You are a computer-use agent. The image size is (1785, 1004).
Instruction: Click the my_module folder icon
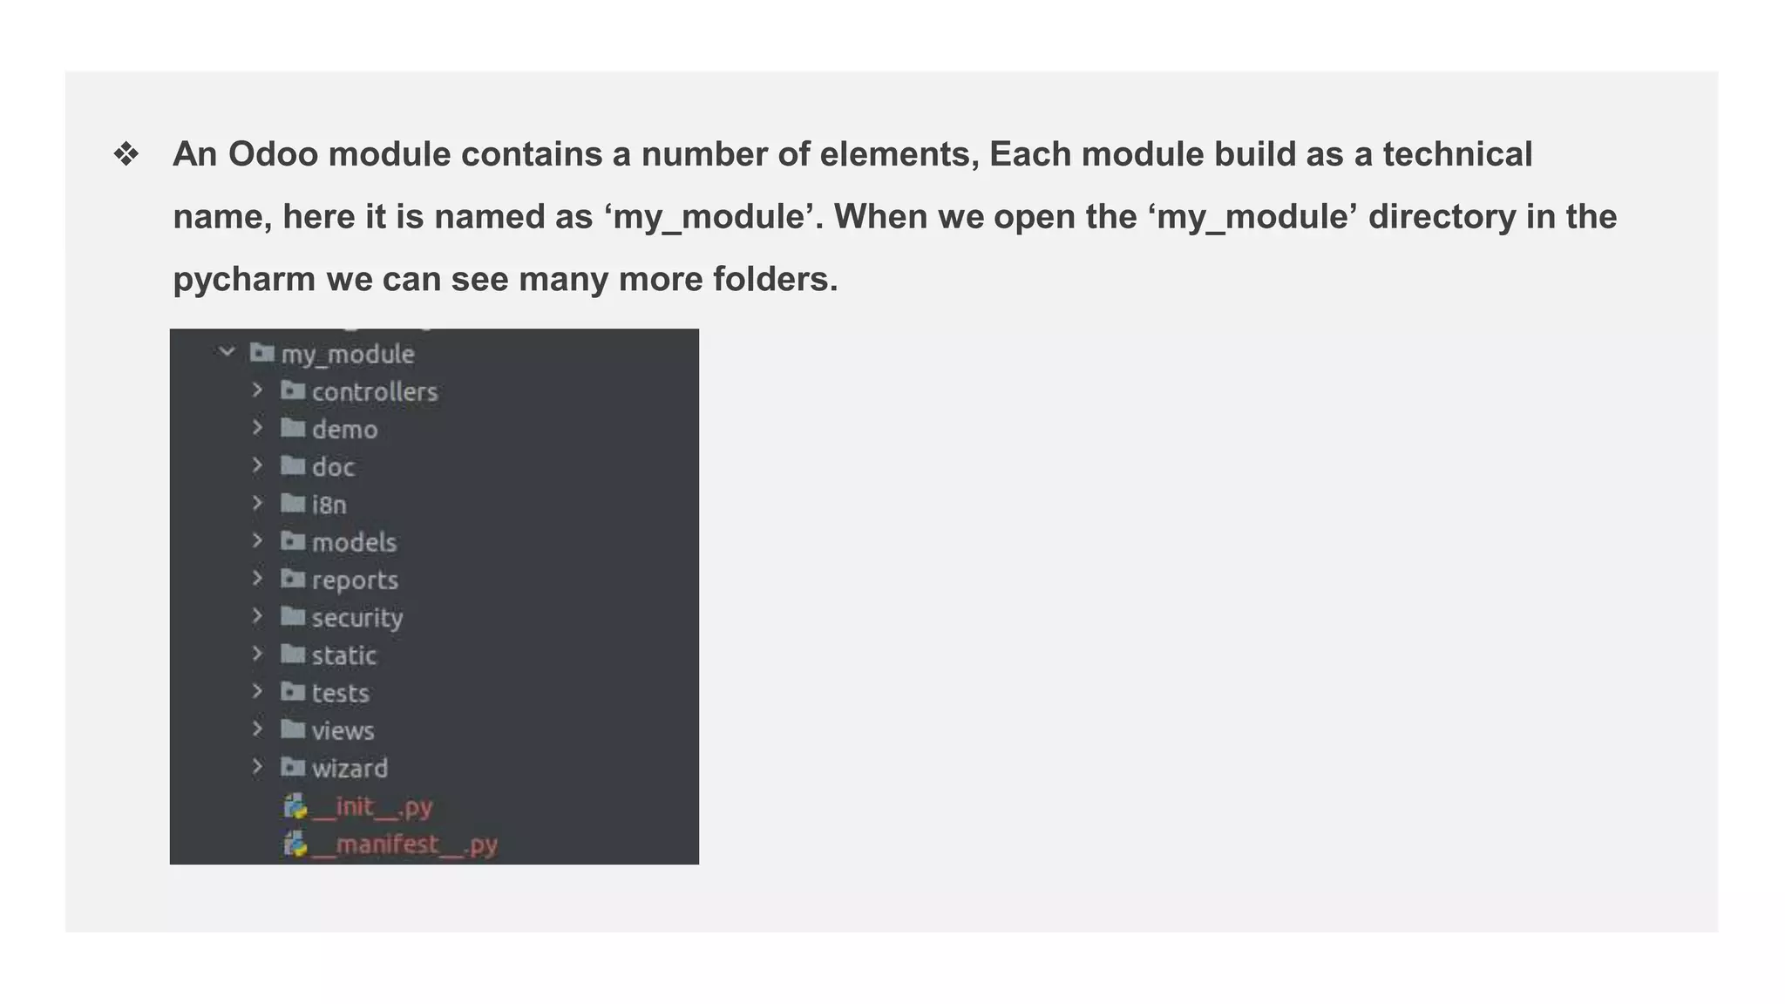pos(262,352)
